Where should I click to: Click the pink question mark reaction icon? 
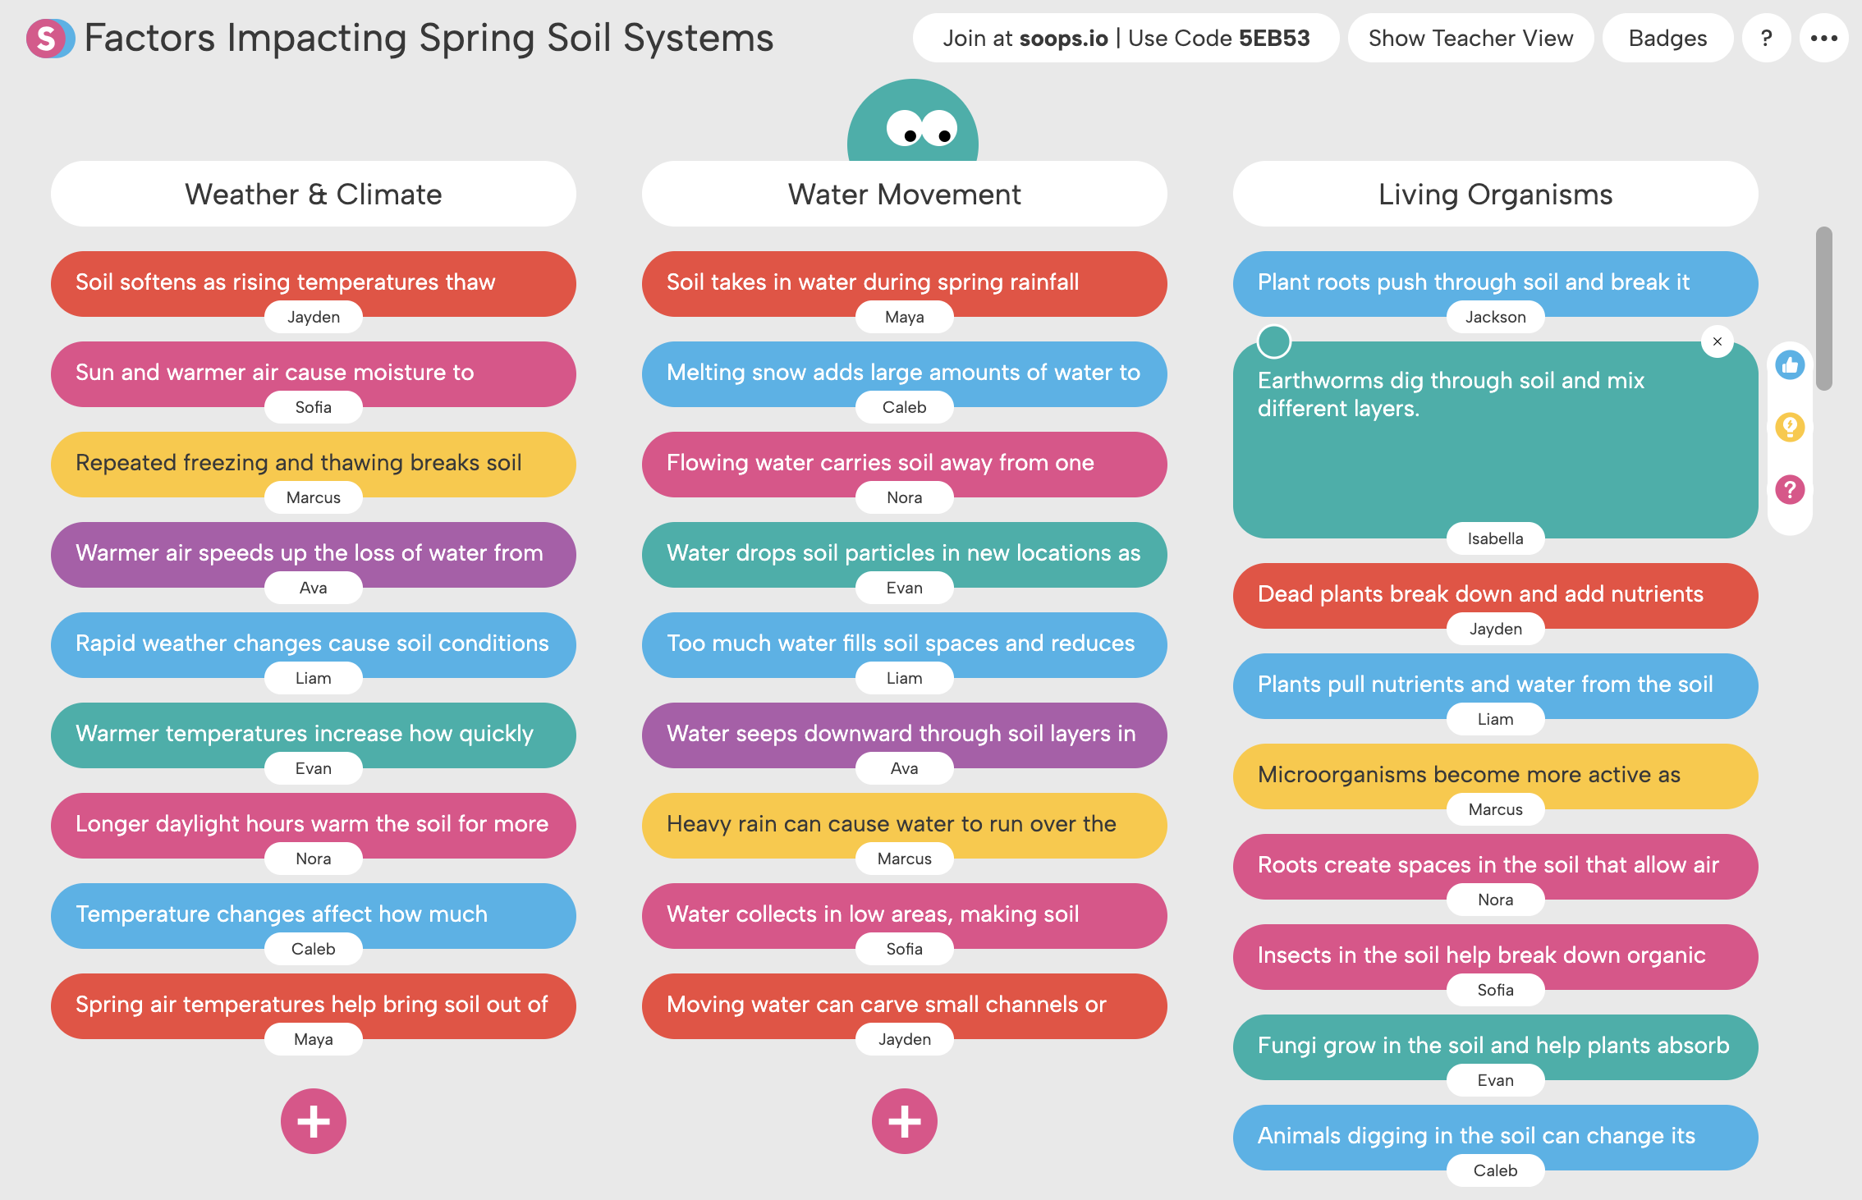pos(1790,490)
